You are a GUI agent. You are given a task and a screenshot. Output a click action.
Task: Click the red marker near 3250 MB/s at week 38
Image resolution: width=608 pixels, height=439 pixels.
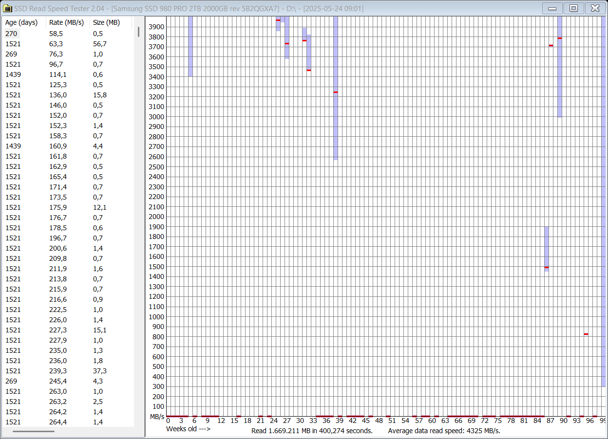click(x=336, y=92)
